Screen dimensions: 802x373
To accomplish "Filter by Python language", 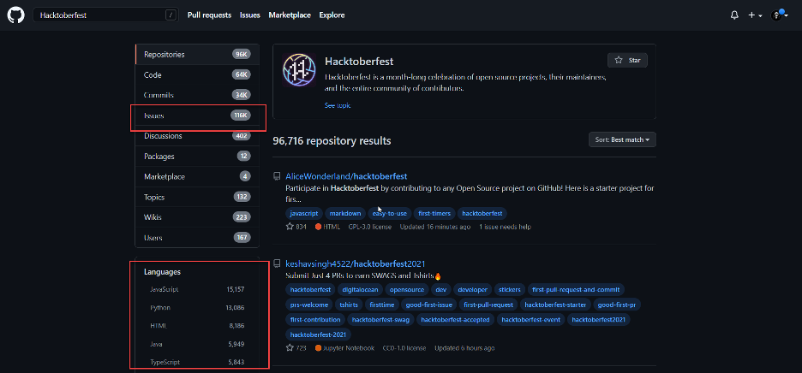I will pyautogui.click(x=197, y=308).
